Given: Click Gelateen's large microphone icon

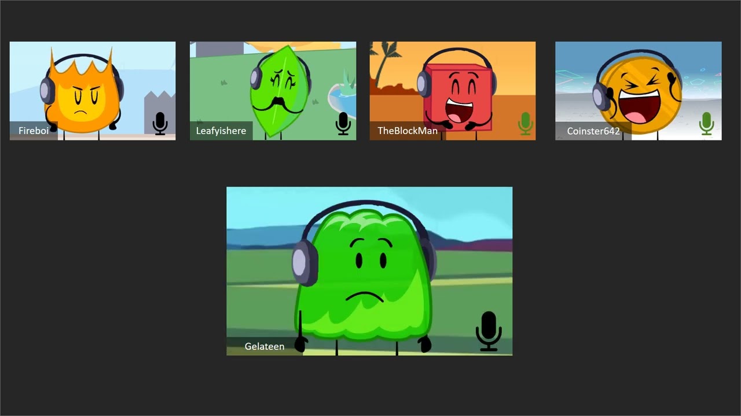Looking at the screenshot, I should coord(489,331).
